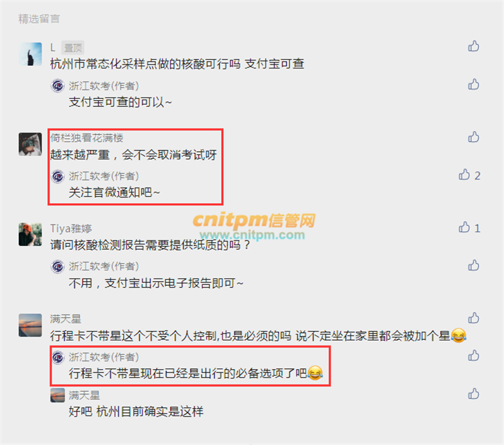Like the pinned comment by user L
The height and width of the screenshot is (445, 504).
click(x=474, y=46)
